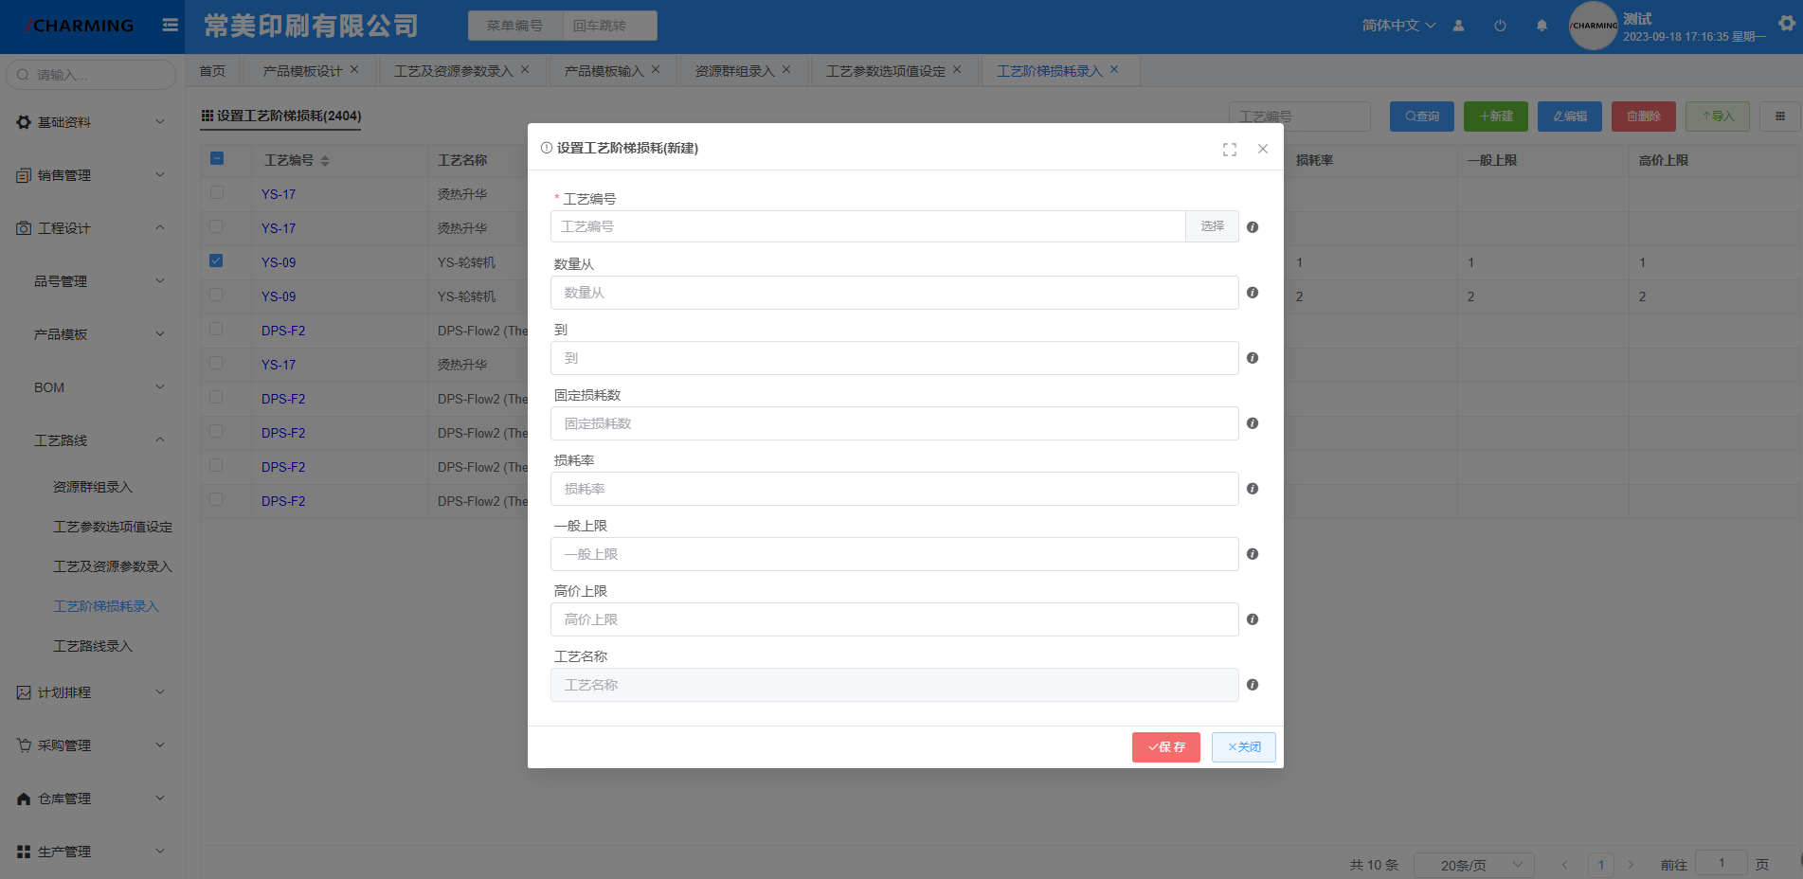The width and height of the screenshot is (1803, 879).
Task: Click info icon beside 损耗率 field
Action: [1253, 489]
